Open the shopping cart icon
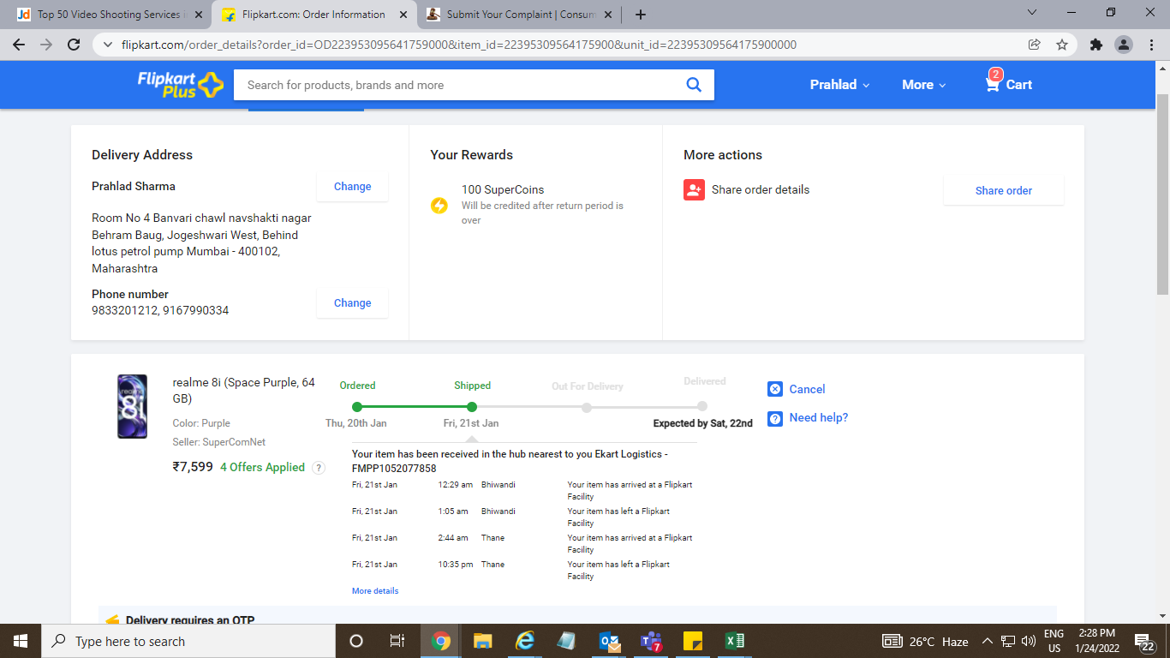Viewport: 1170px width, 658px height. point(993,84)
